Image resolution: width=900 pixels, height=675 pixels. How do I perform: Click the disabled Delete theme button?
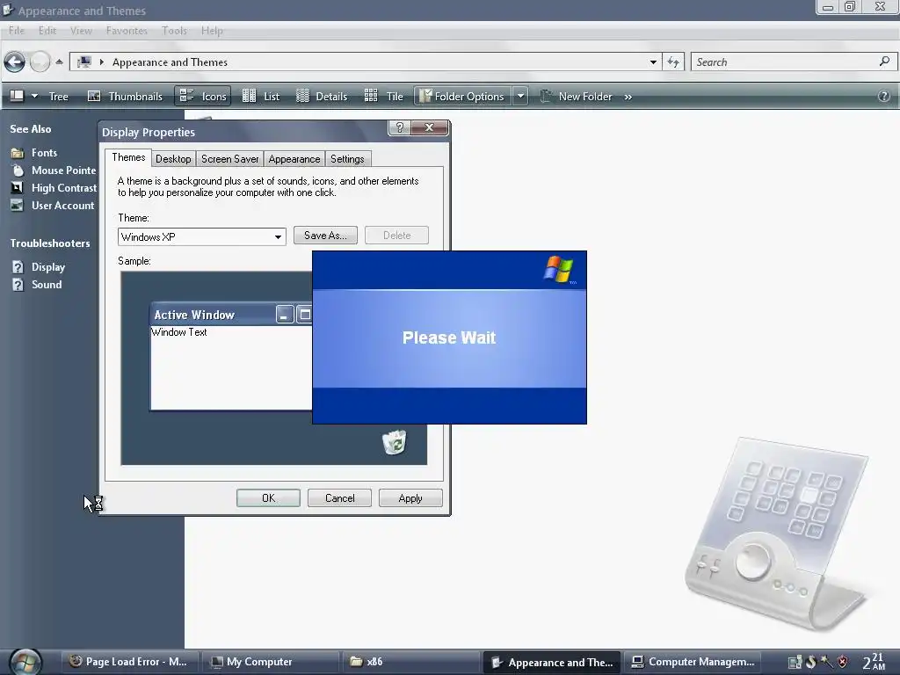coord(396,236)
